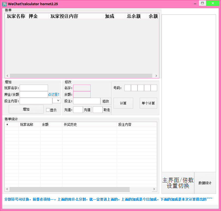221x211 pixels.
Task: Click the 充值 button
Action: tap(87, 110)
